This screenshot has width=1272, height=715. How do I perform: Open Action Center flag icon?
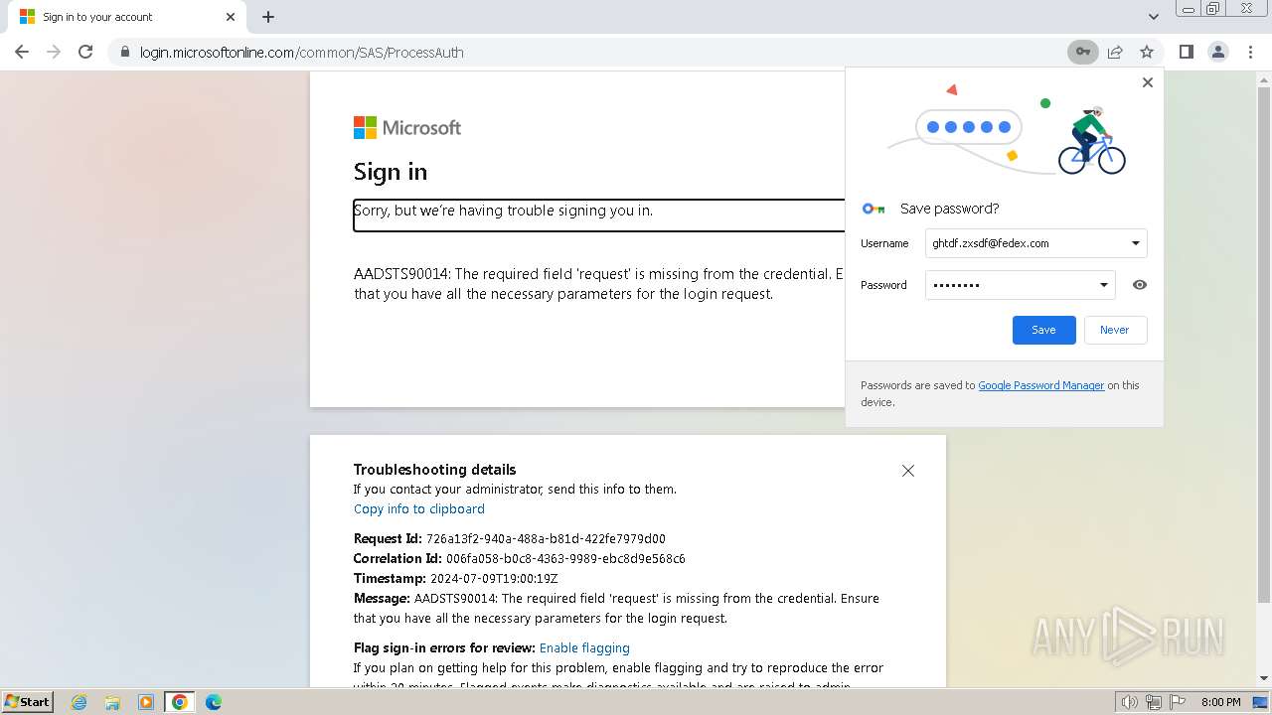pyautogui.click(x=1178, y=702)
